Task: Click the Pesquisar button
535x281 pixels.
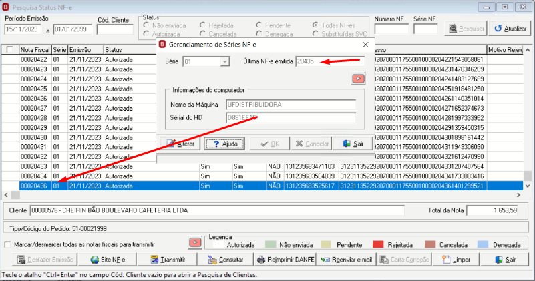Action: [x=466, y=29]
